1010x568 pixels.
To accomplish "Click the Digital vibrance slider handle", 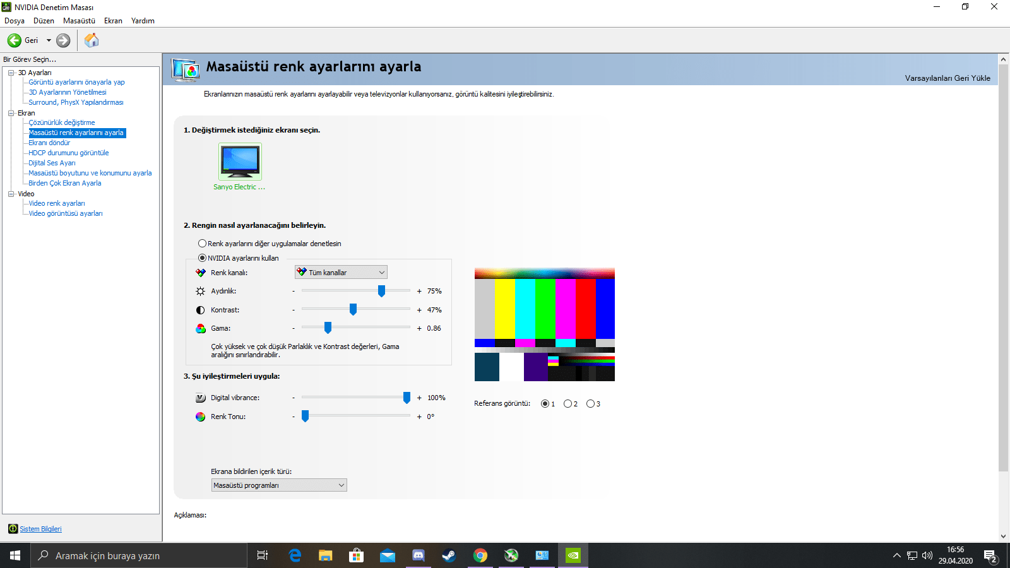I will pyautogui.click(x=407, y=397).
